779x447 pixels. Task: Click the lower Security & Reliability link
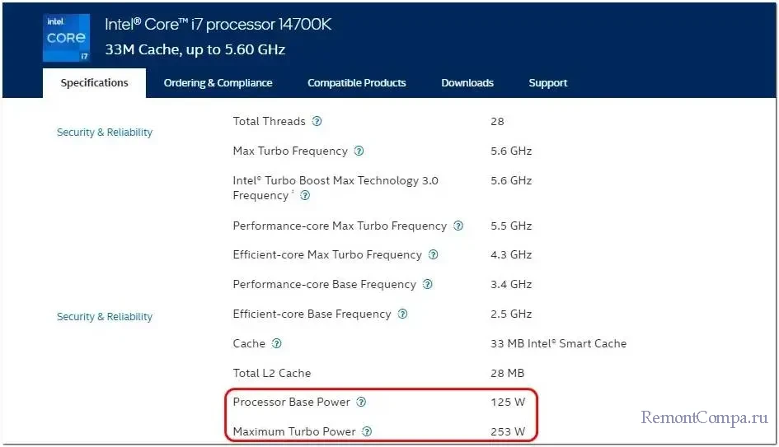tap(105, 317)
